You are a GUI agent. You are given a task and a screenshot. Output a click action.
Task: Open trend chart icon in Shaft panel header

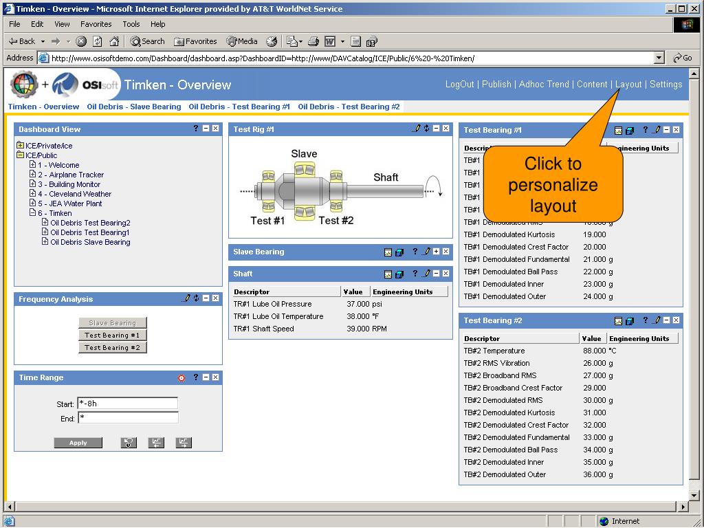pos(388,274)
